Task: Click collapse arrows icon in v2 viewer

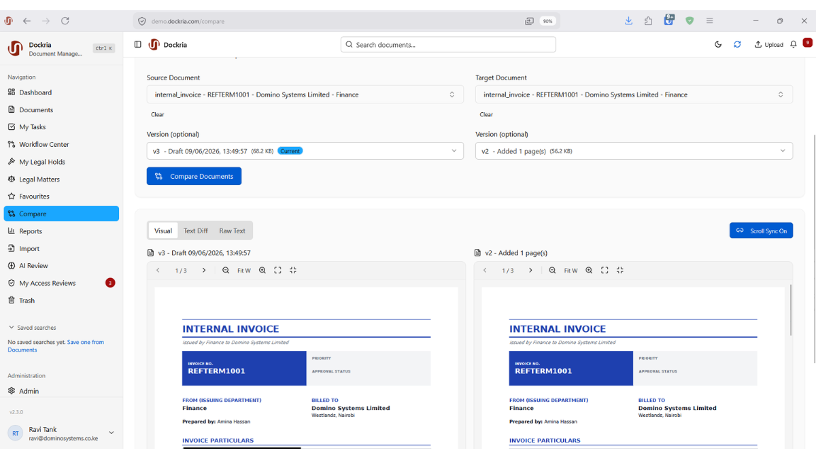Action: (x=620, y=270)
